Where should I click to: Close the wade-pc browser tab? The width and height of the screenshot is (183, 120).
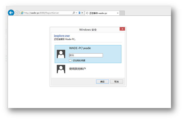click(x=118, y=13)
